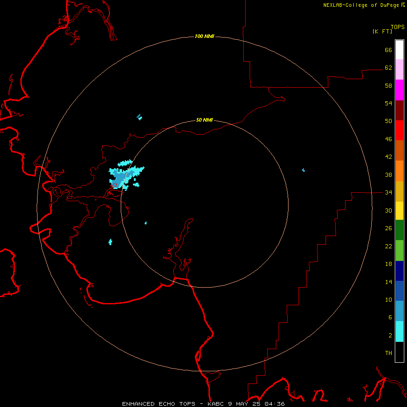Click the TOPS legend title

398,27
